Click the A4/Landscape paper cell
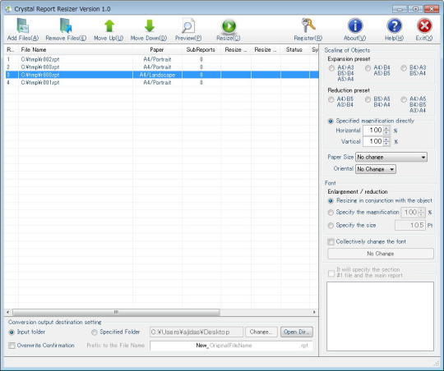This screenshot has width=444, height=371. point(157,75)
